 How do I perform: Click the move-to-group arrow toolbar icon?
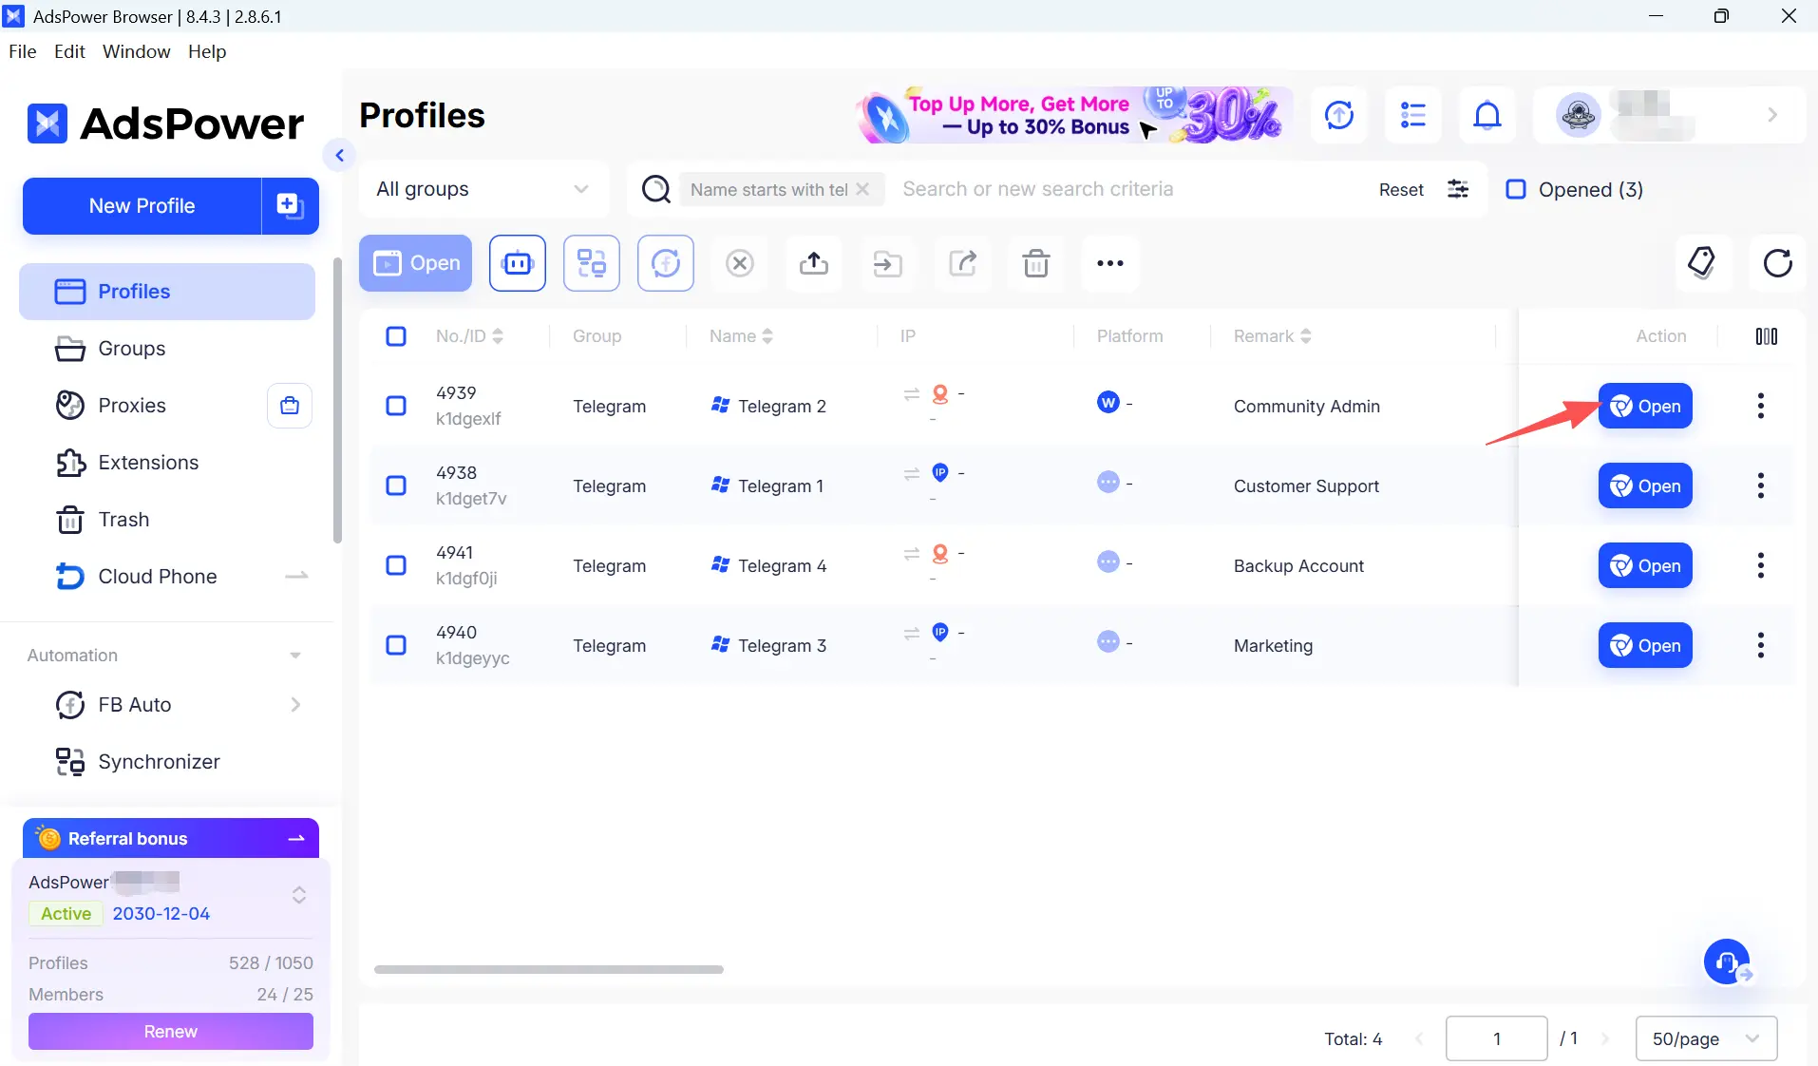click(888, 263)
